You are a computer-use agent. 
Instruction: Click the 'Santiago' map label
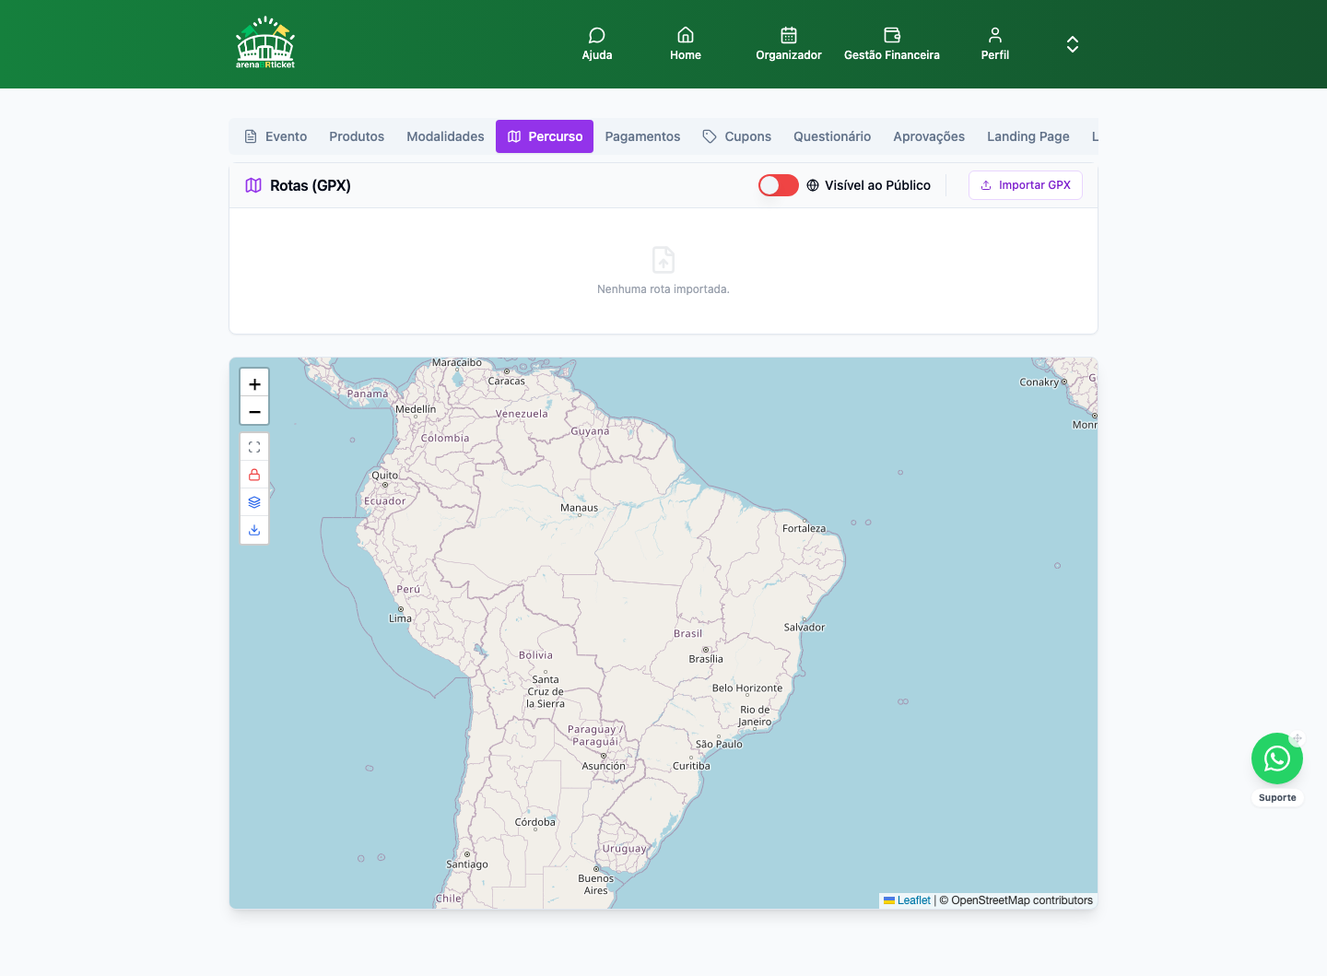(x=467, y=864)
